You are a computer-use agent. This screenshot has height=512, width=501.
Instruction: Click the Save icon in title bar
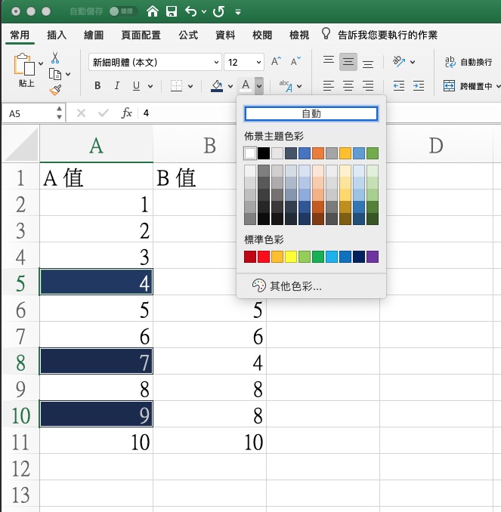[x=172, y=12]
